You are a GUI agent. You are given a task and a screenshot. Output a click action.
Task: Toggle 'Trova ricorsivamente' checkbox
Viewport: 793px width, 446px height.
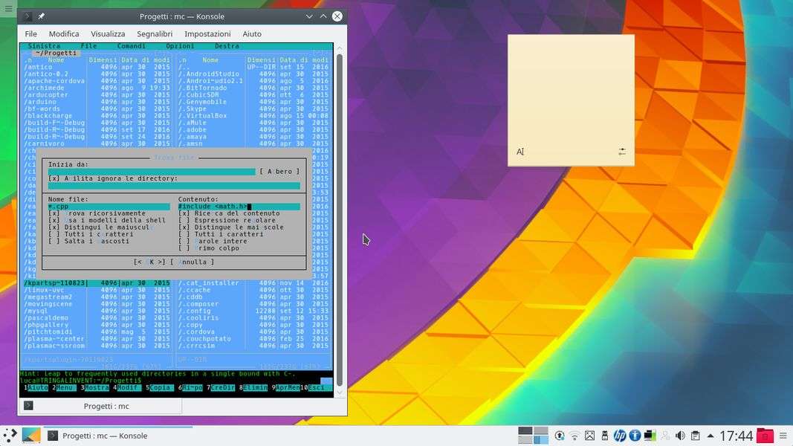coord(54,213)
